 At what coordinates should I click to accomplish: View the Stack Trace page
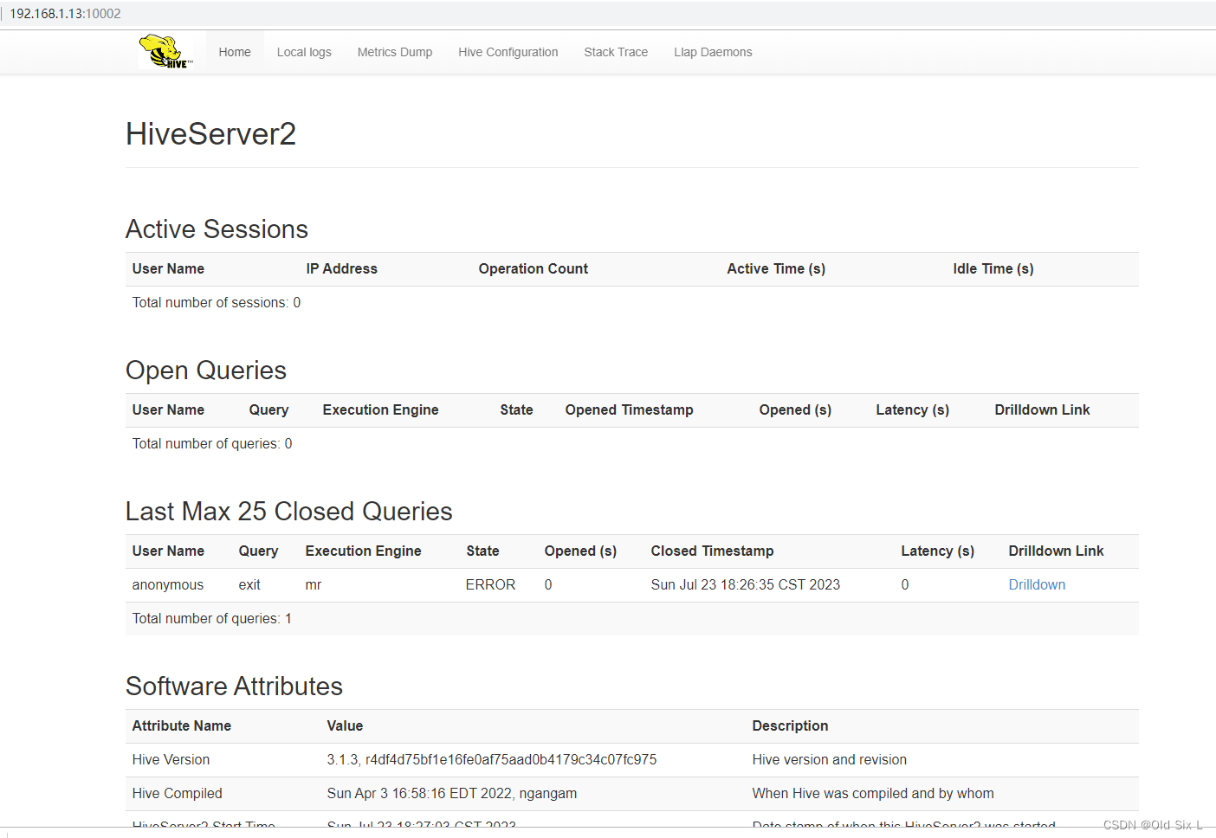(616, 52)
